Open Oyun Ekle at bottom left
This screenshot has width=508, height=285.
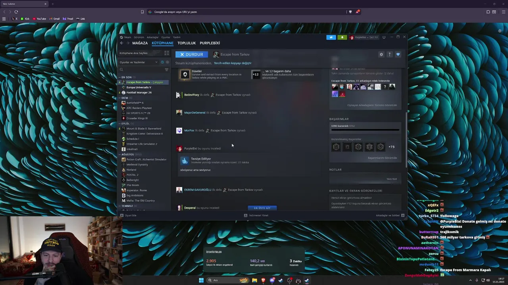tap(128, 215)
